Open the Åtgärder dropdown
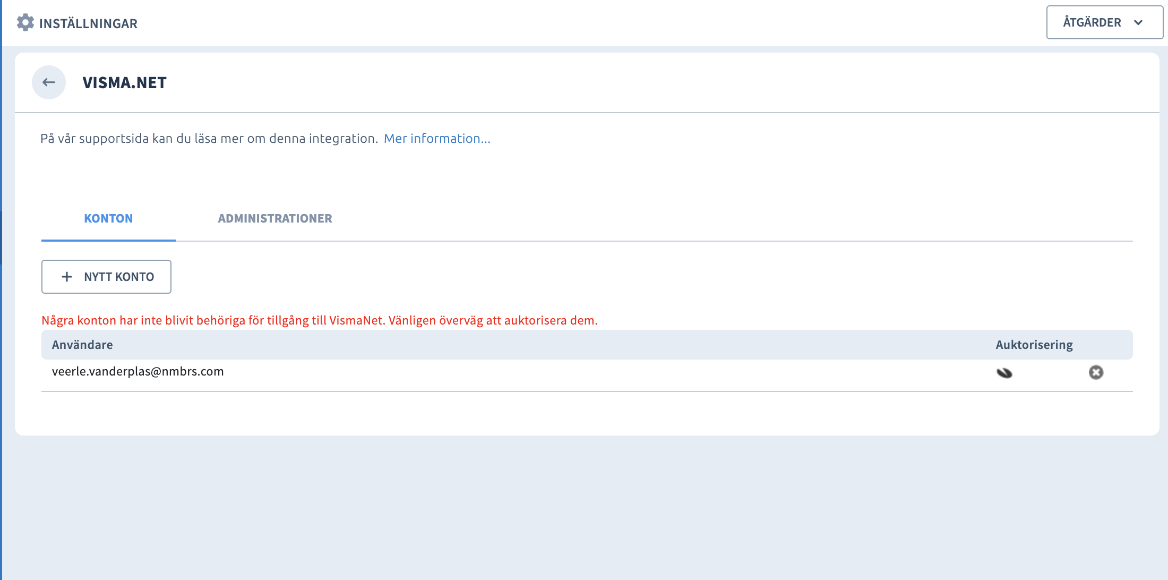This screenshot has height=580, width=1168. tap(1104, 22)
